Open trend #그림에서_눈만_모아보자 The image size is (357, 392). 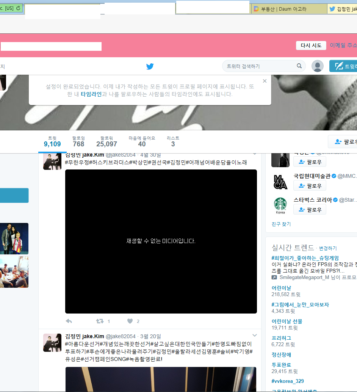coord(300,304)
